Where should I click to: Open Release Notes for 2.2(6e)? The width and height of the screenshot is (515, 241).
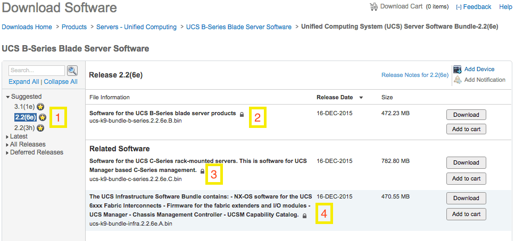tap(414, 75)
